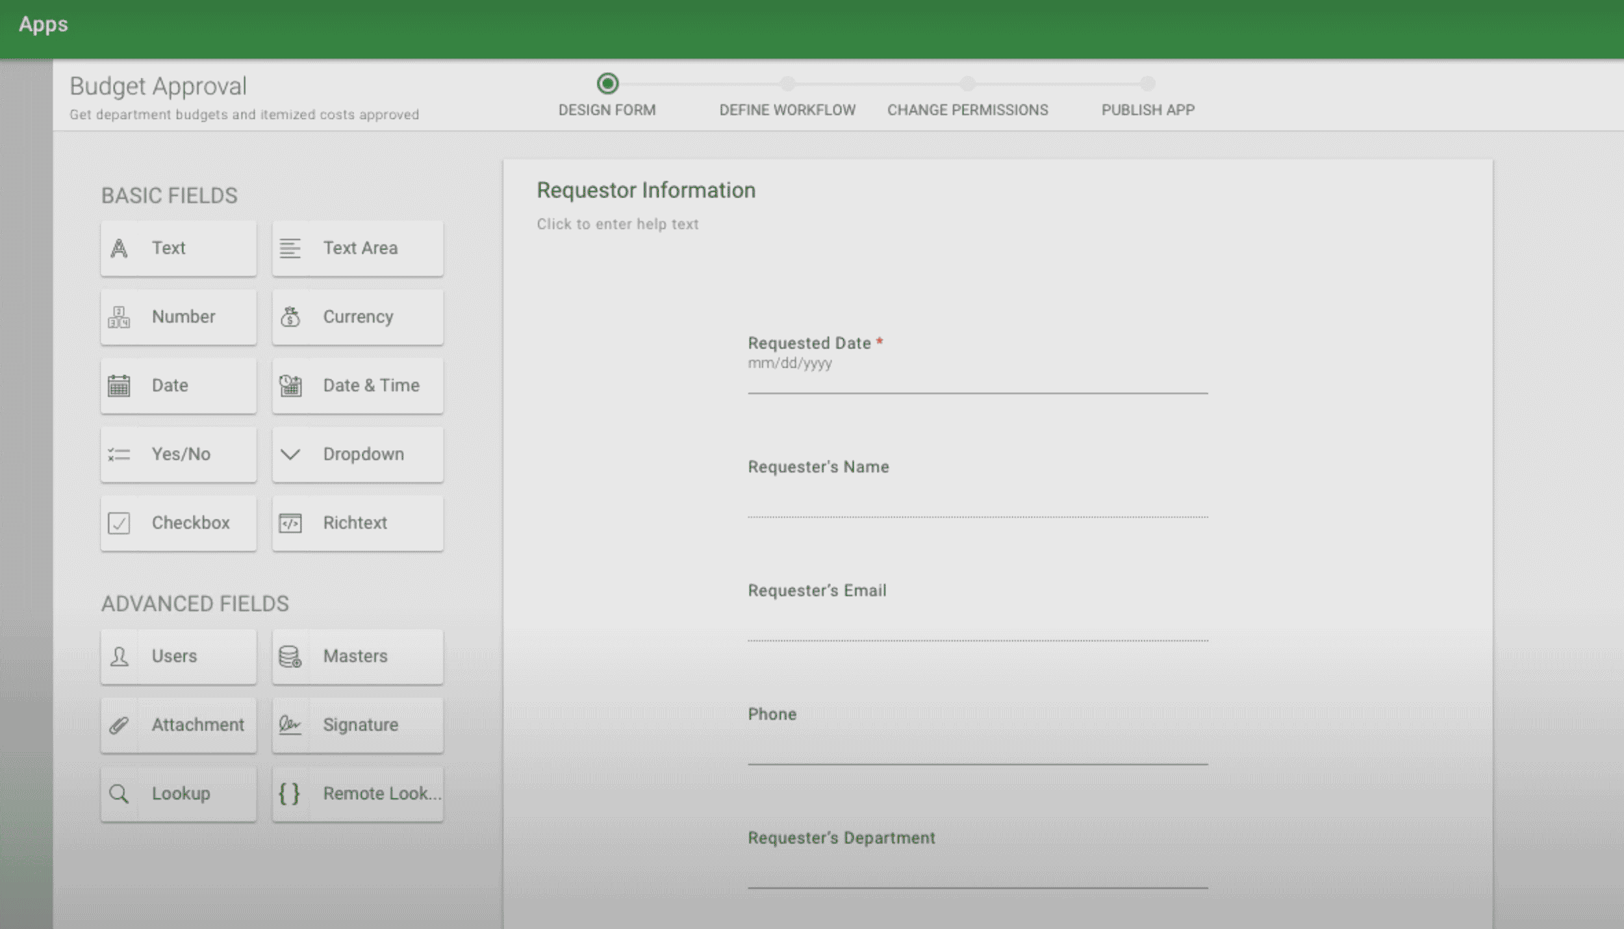Select the Change Permissions step dot
This screenshot has width=1624, height=929.
click(968, 84)
